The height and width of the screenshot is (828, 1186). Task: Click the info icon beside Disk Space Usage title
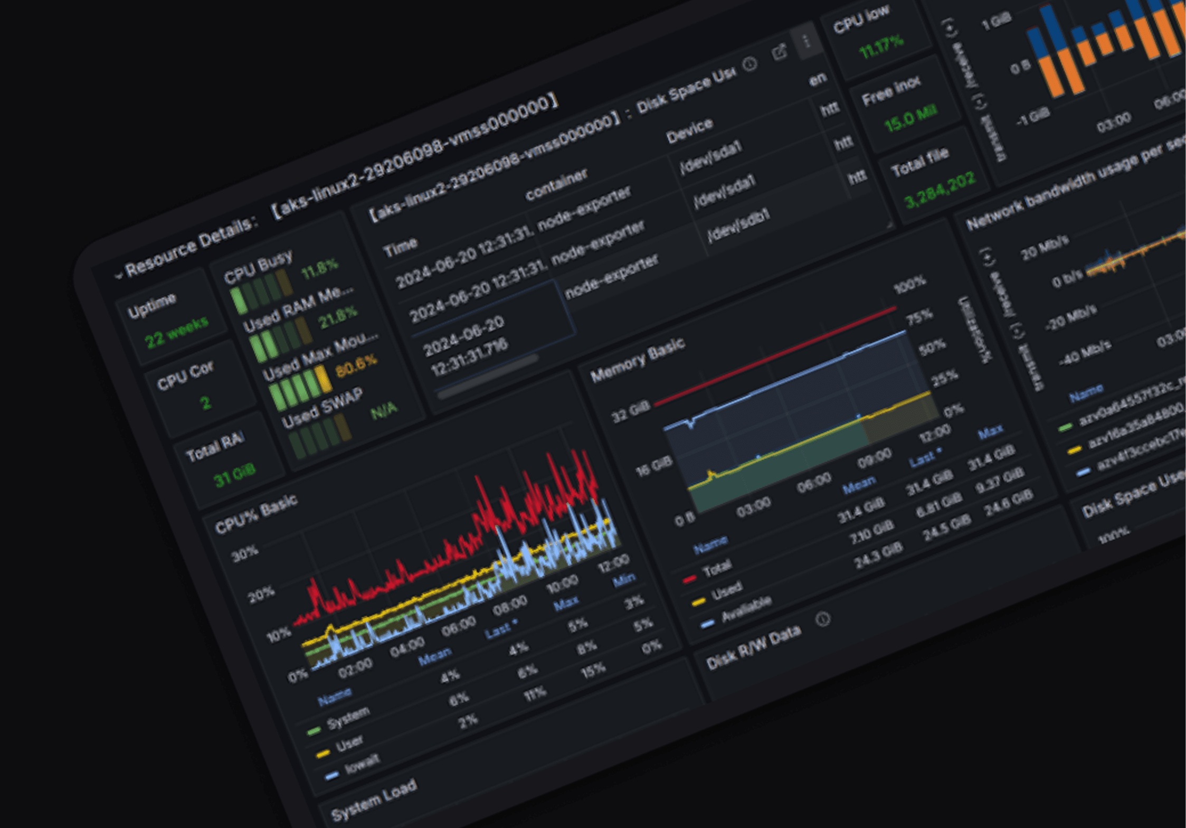[x=750, y=64]
